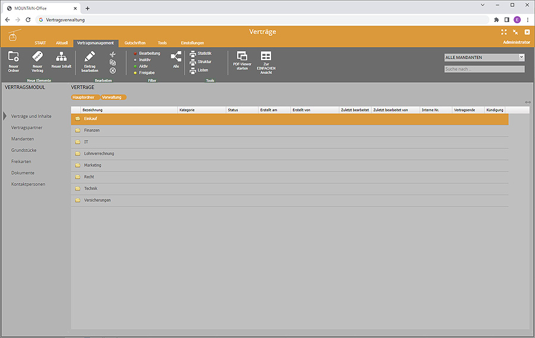
Task: Start the PDF-Viewer
Action: 242,57
